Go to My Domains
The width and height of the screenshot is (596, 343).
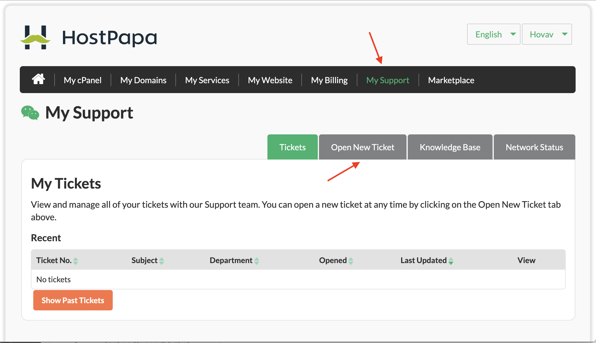[x=143, y=80]
